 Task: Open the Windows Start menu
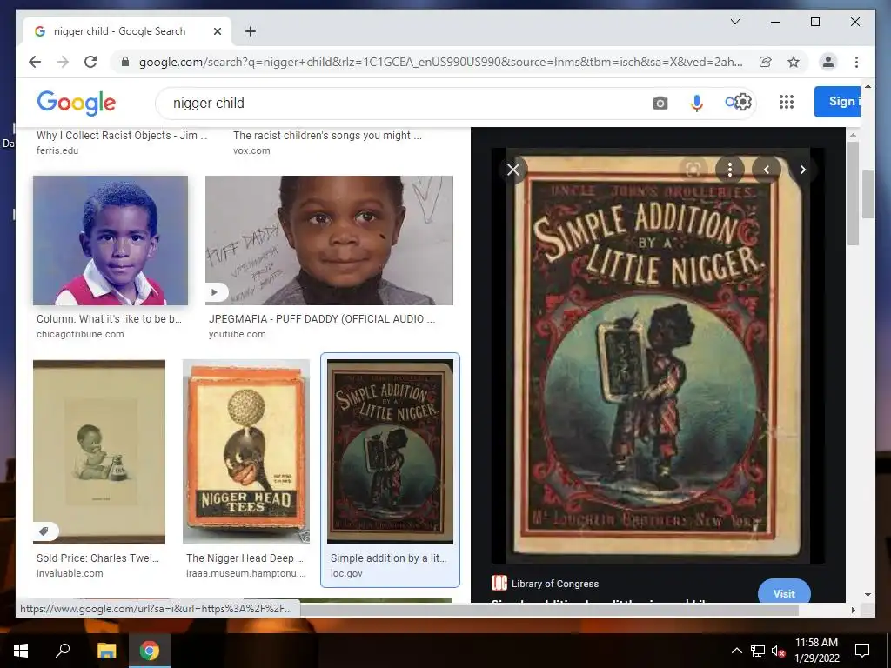coord(21,651)
